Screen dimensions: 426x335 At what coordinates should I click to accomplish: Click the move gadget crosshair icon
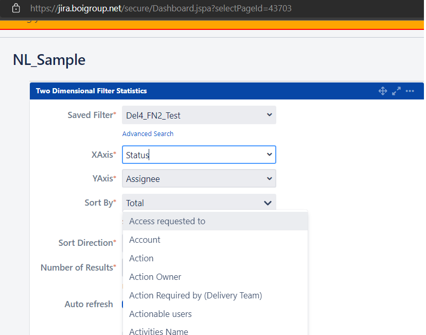pyautogui.click(x=383, y=91)
